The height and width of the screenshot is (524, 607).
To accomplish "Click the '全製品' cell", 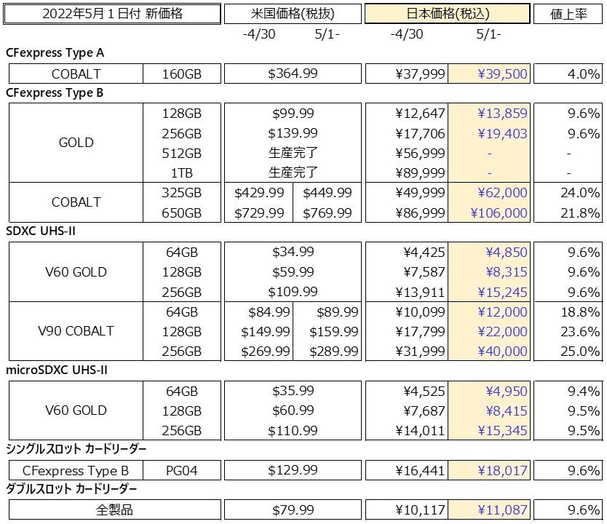I will coord(114,510).
